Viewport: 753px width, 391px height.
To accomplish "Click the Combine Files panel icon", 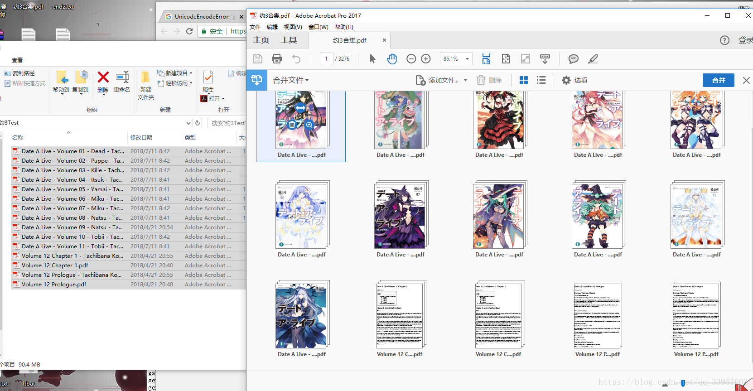I will click(x=256, y=80).
